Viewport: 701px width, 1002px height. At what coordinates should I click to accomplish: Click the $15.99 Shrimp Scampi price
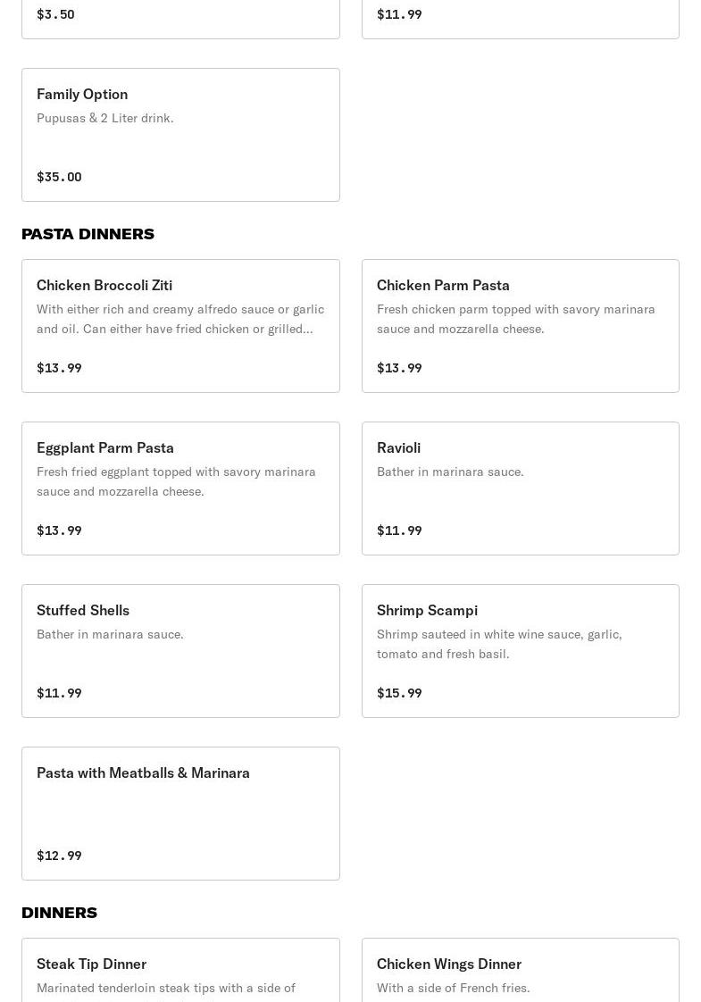click(399, 693)
